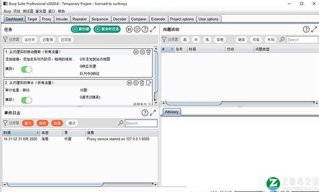Open help icon in the Event log panel
This screenshot has width=319, height=192.
[x=145, y=113]
